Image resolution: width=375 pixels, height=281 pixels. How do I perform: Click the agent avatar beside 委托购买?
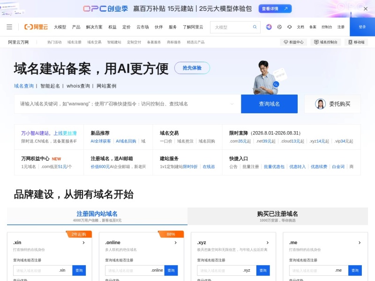coord(321,104)
